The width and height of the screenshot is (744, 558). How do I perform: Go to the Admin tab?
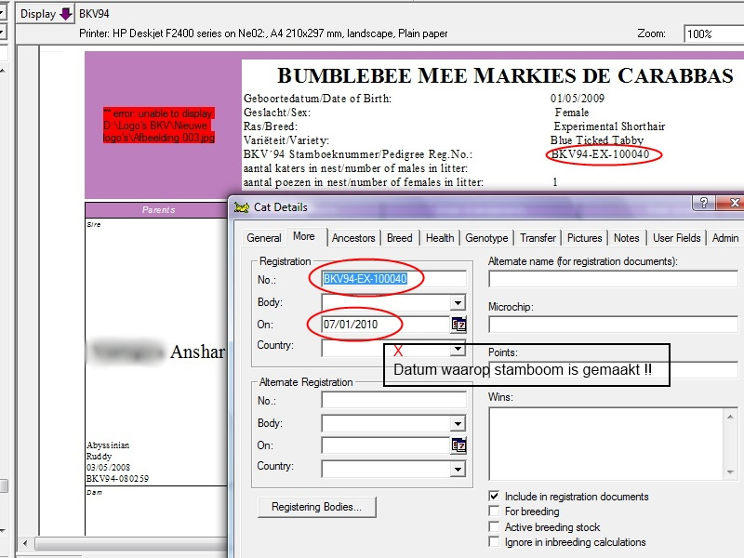pyautogui.click(x=725, y=238)
